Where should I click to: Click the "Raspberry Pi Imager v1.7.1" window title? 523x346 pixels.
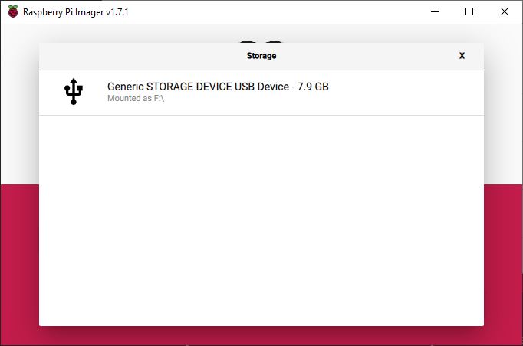point(76,12)
